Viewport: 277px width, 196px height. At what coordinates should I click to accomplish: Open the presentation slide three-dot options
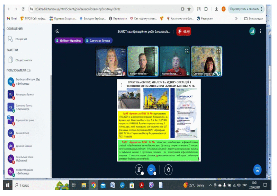[122, 85]
